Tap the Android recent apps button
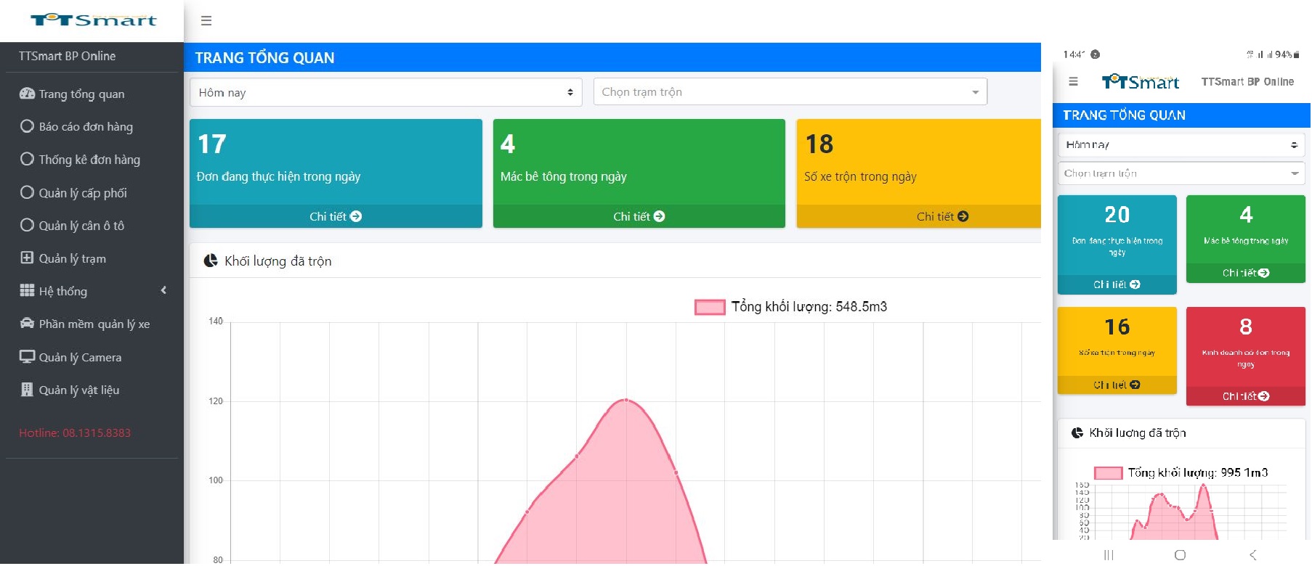Screen dimensions: 1312x566 (1109, 554)
